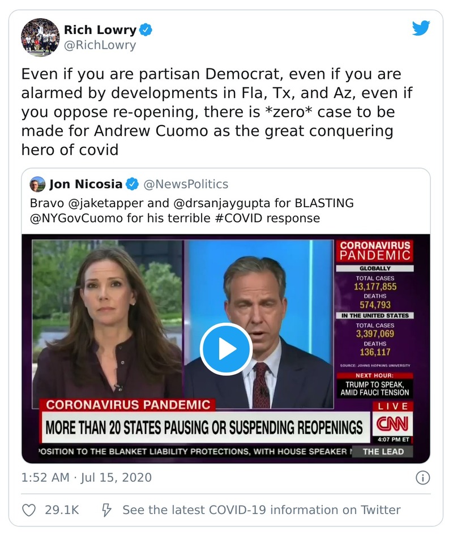Screen dimensions: 453x535
Task: Open Jon Nicosia's display name link
Action: (86, 184)
